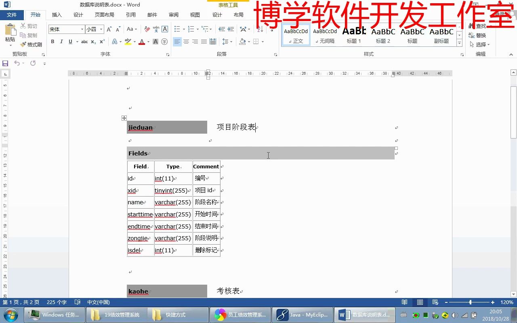Apply the red font color
The width and height of the screenshot is (517, 323).
click(142, 42)
